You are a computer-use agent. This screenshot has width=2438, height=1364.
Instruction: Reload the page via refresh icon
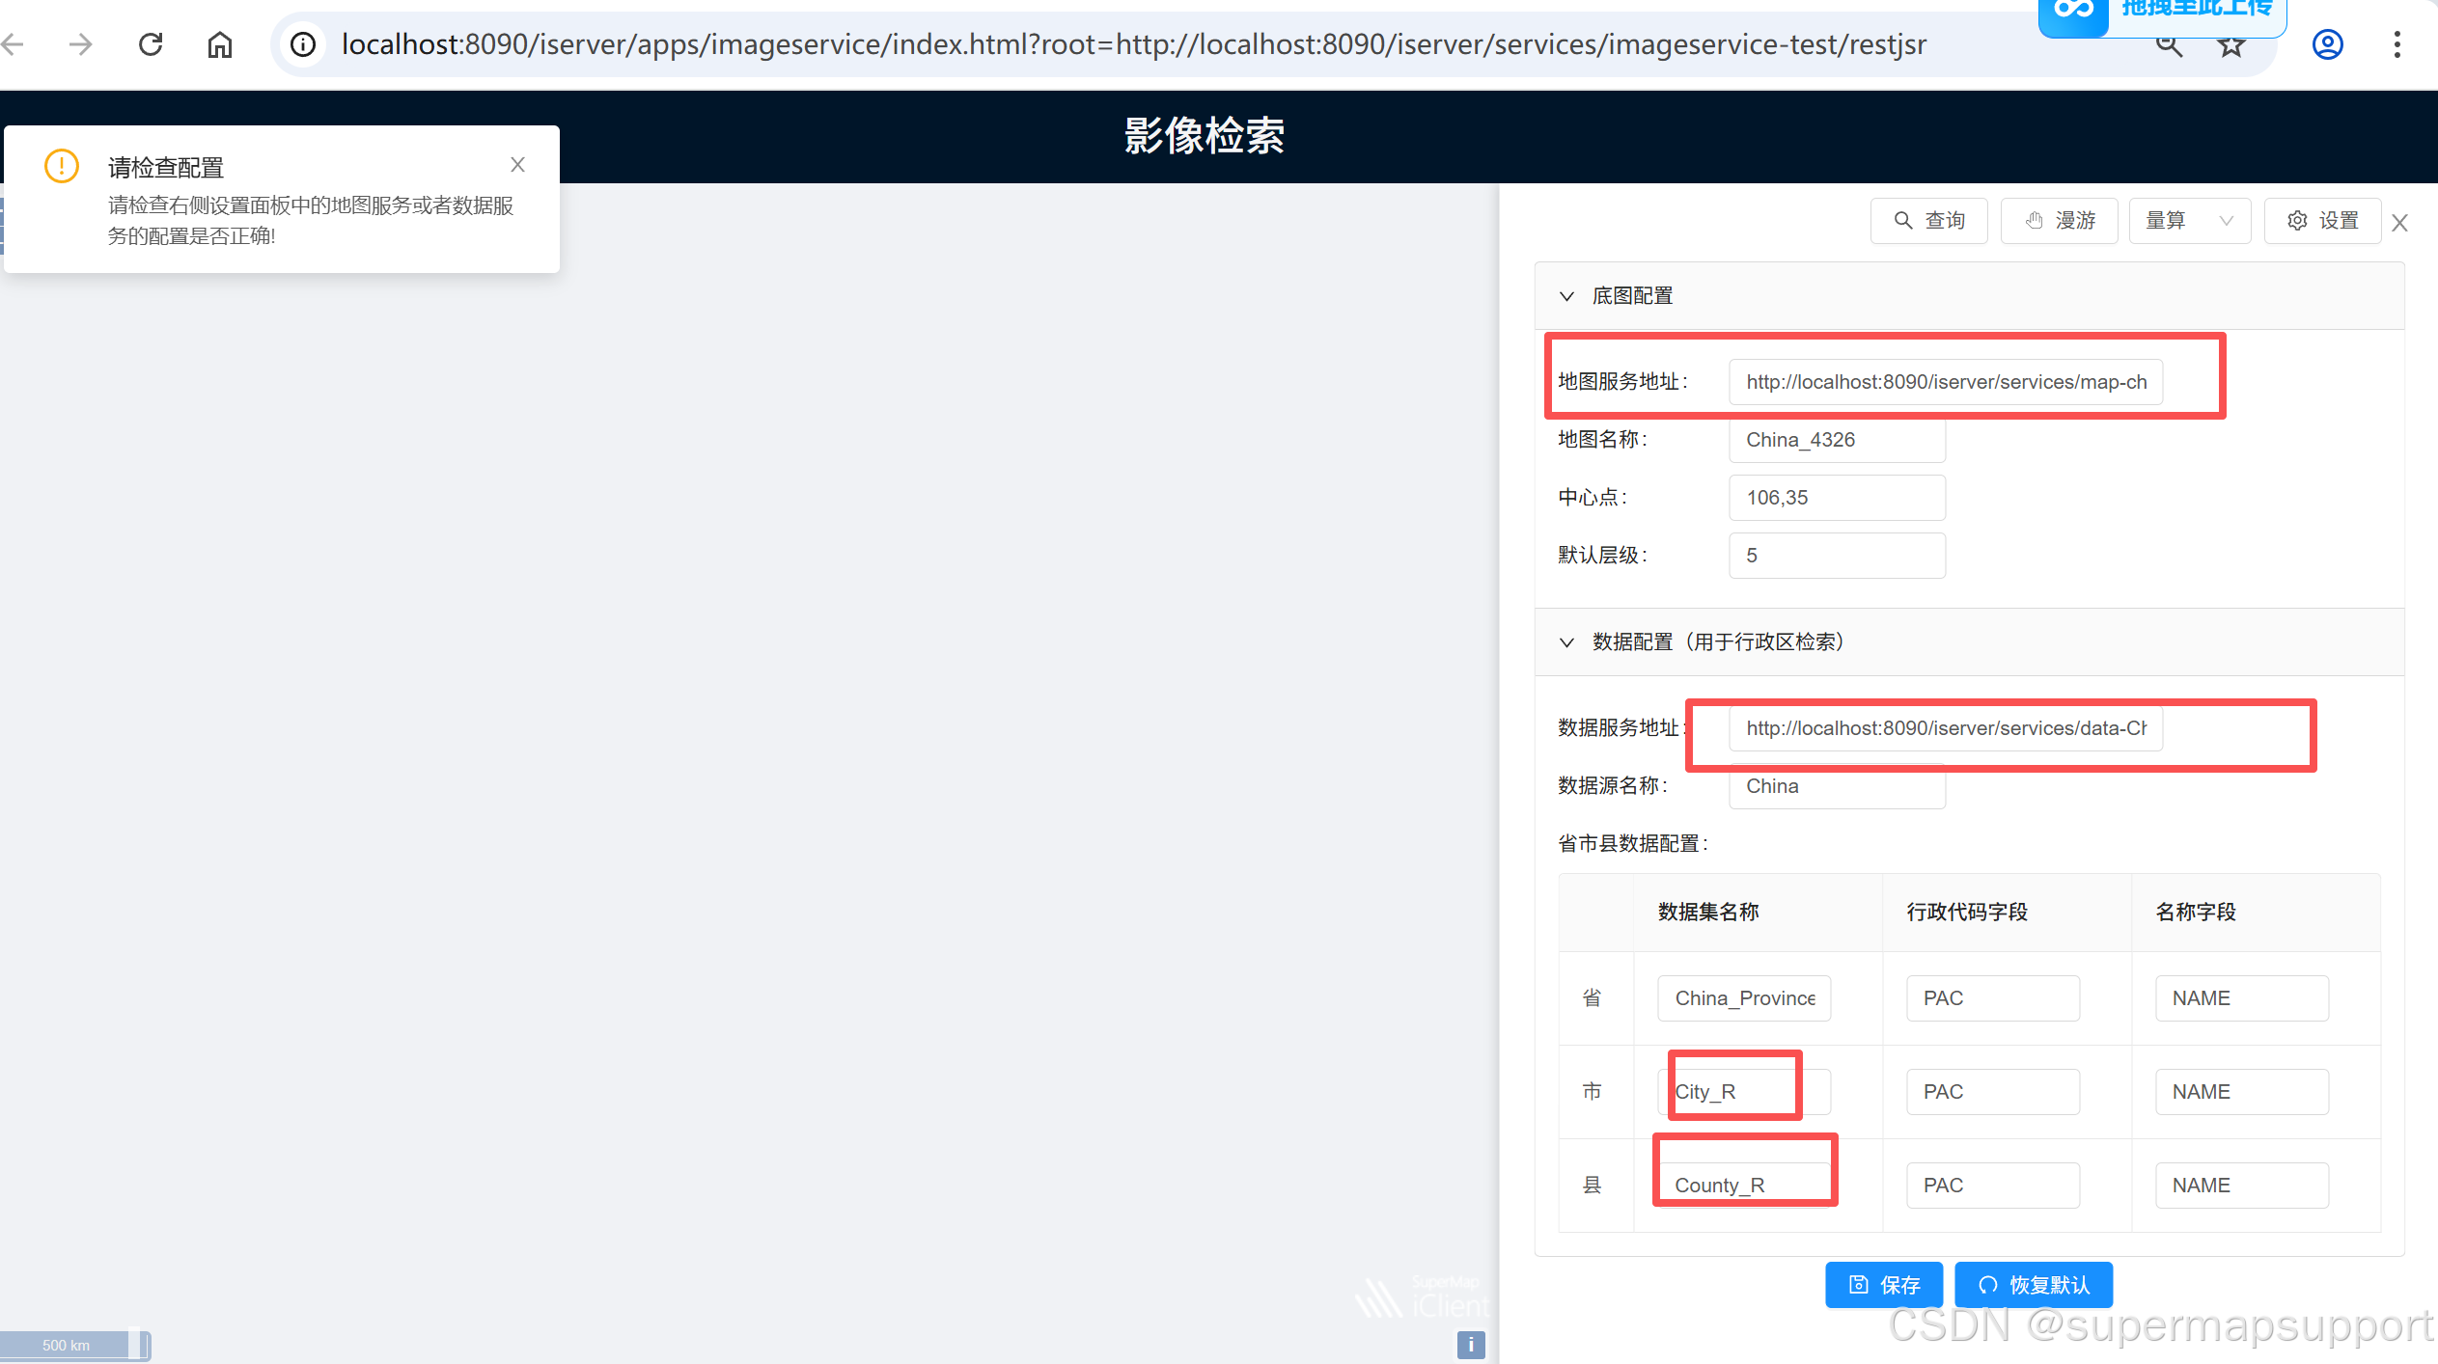(151, 43)
